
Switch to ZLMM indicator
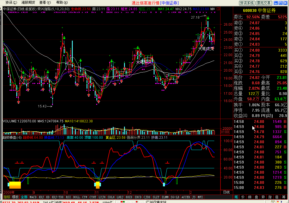click(165, 197)
